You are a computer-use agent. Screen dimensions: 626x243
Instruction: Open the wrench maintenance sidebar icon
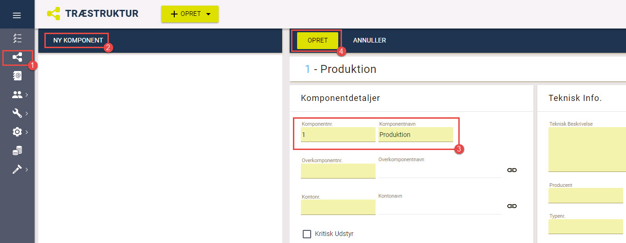click(x=17, y=113)
